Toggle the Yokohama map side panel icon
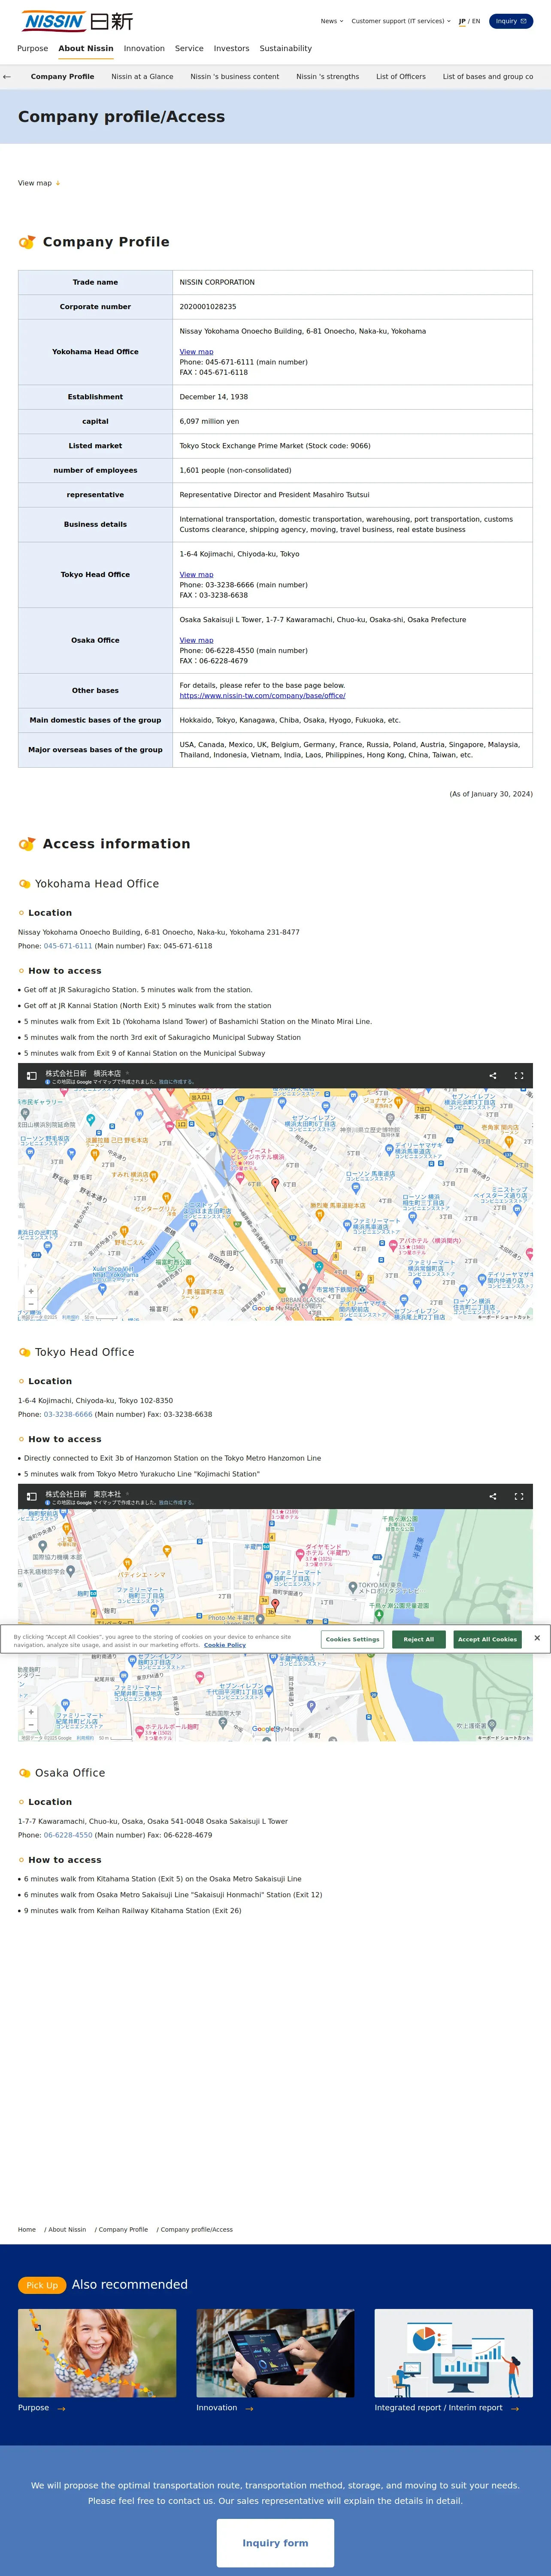The width and height of the screenshot is (551, 2576). click(x=32, y=1076)
